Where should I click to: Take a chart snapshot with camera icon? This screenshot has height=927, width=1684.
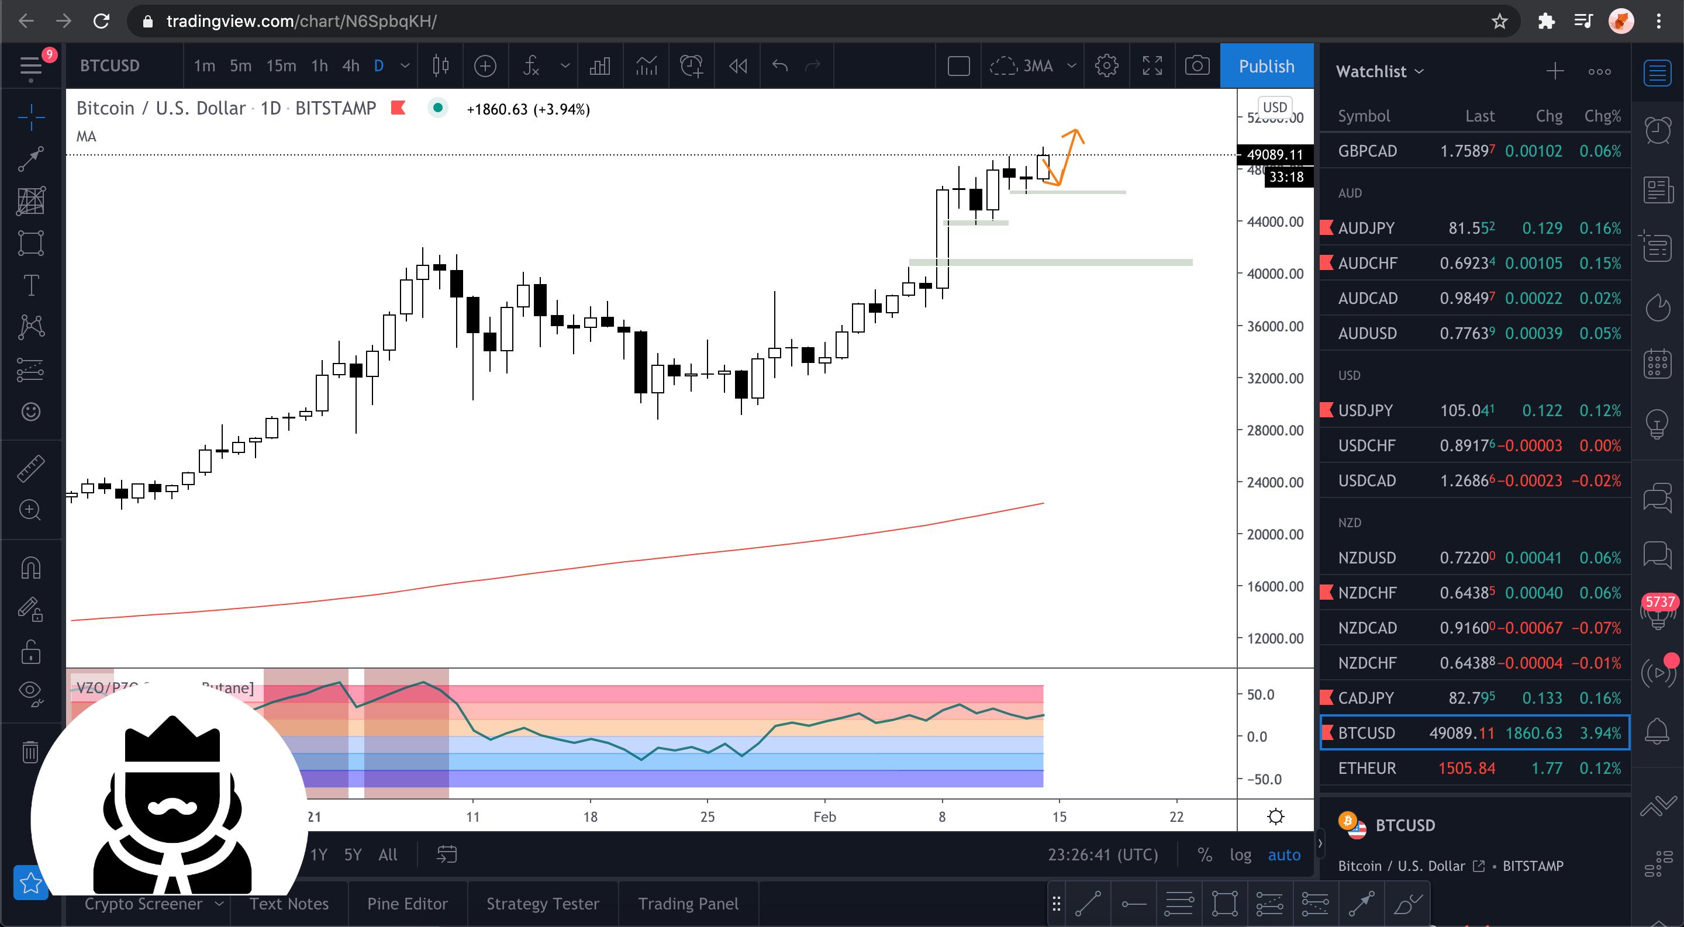point(1196,66)
